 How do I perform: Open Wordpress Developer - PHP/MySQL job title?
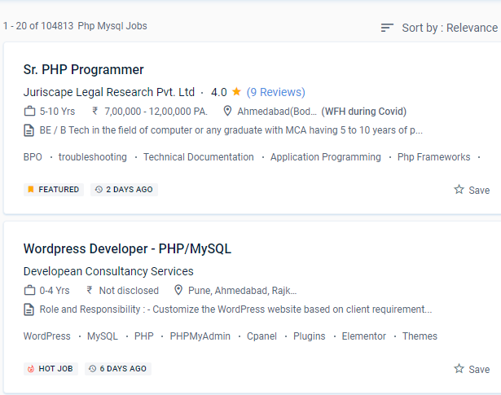pos(127,248)
